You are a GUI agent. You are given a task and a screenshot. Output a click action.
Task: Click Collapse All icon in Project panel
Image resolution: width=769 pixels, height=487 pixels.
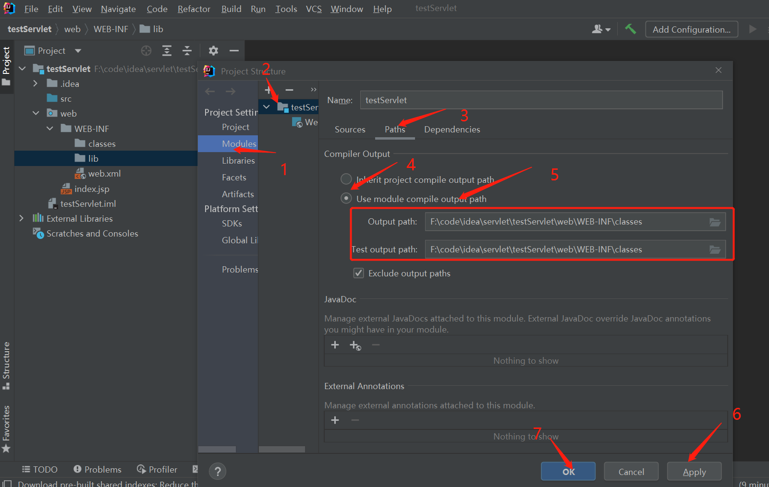(187, 50)
